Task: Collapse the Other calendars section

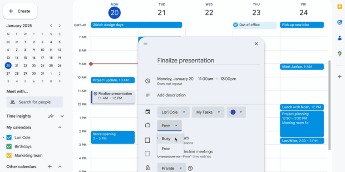Action: pyautogui.click(x=59, y=167)
